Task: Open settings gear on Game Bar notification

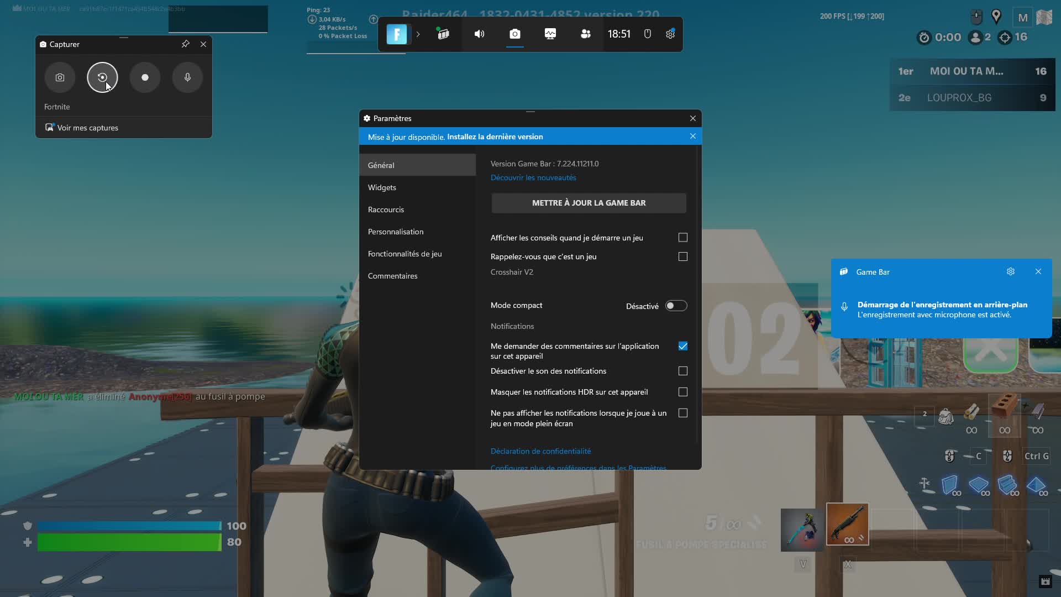Action: coord(1011,271)
